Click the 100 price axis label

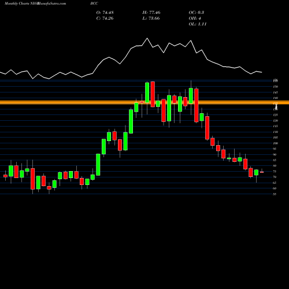(x=276, y=143)
